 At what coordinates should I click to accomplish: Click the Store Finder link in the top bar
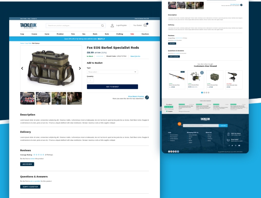[23, 19]
